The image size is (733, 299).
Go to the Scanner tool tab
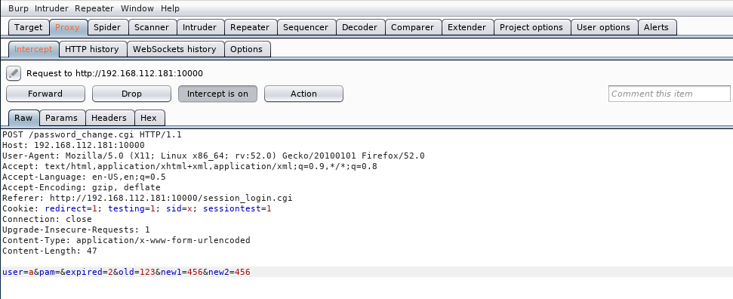152,27
